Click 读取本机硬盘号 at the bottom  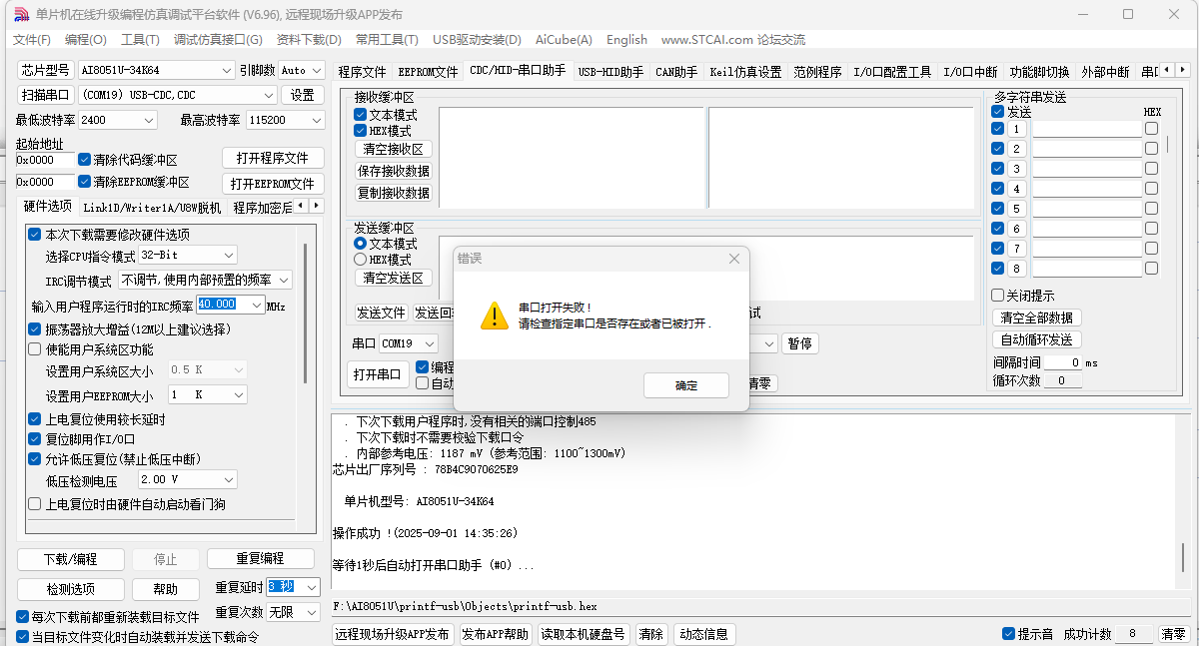tap(584, 634)
